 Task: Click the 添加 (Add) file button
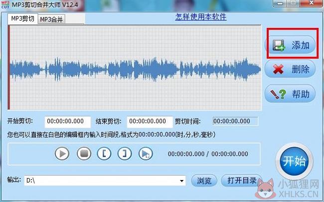point(290,45)
